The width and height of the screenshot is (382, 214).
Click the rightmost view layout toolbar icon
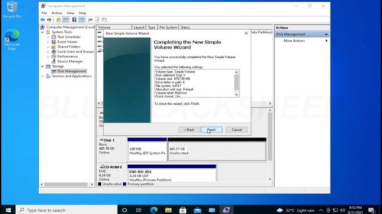tap(104, 20)
